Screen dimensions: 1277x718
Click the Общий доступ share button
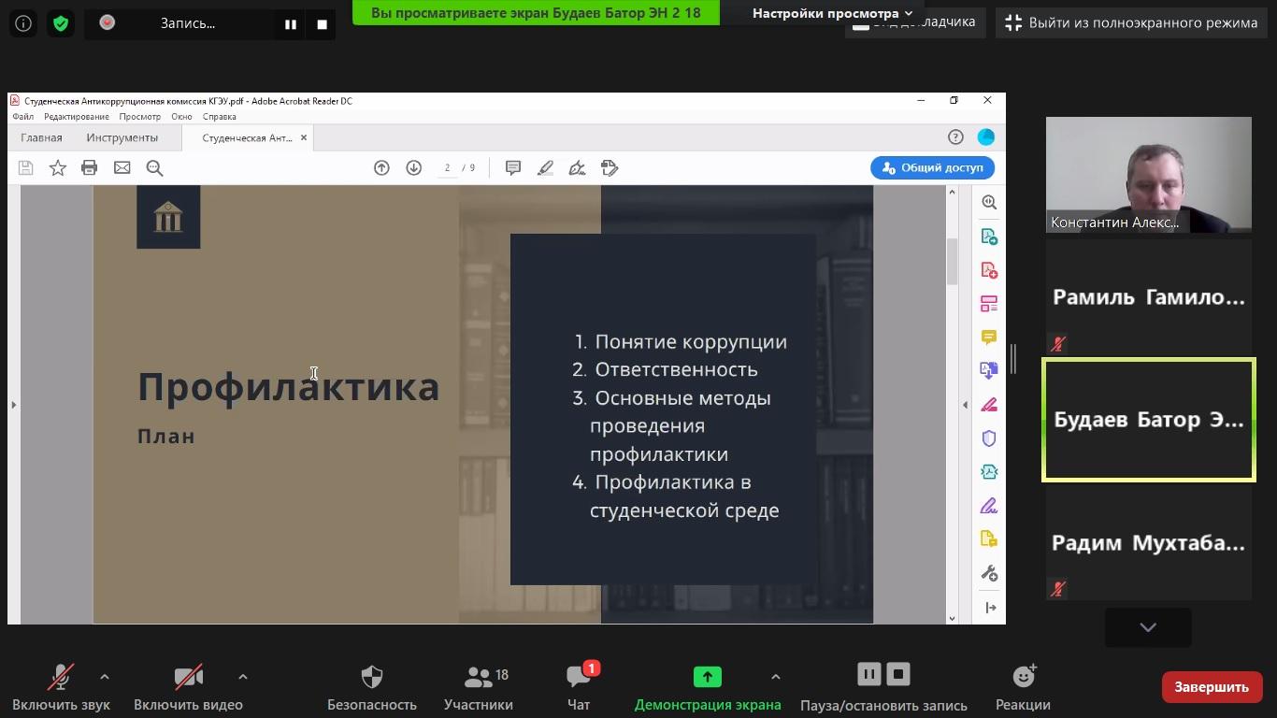tap(932, 168)
